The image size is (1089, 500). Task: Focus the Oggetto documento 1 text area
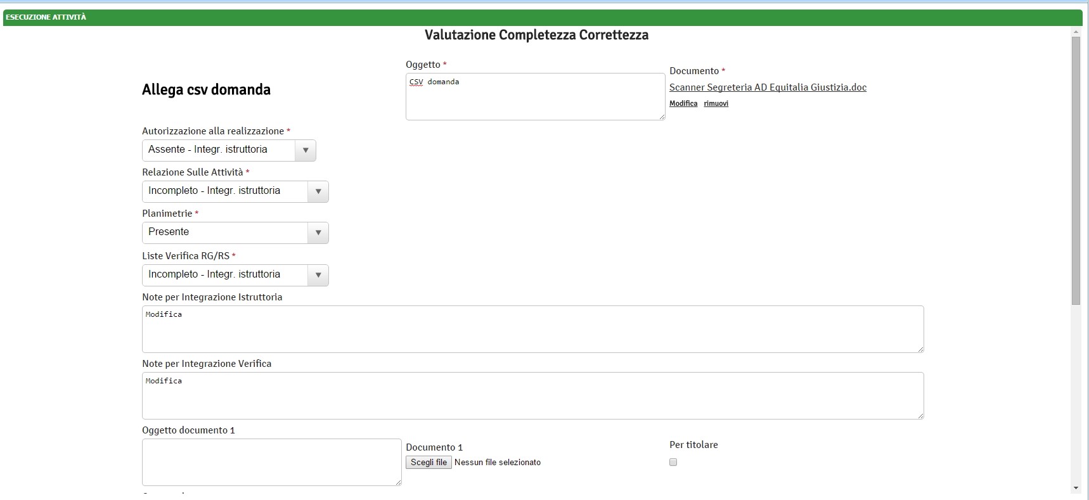271,462
